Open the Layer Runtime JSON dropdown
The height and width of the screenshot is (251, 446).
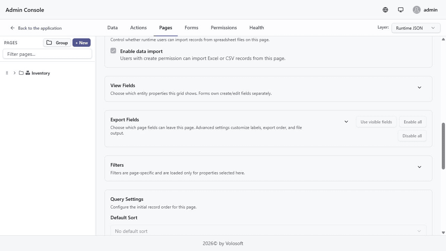415,28
